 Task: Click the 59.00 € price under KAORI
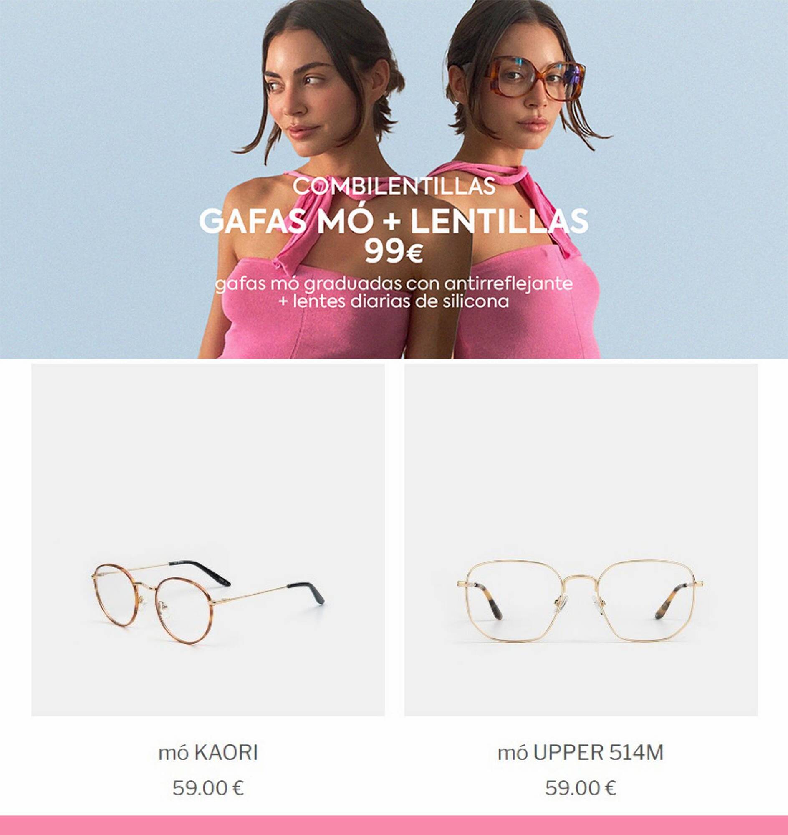(208, 787)
